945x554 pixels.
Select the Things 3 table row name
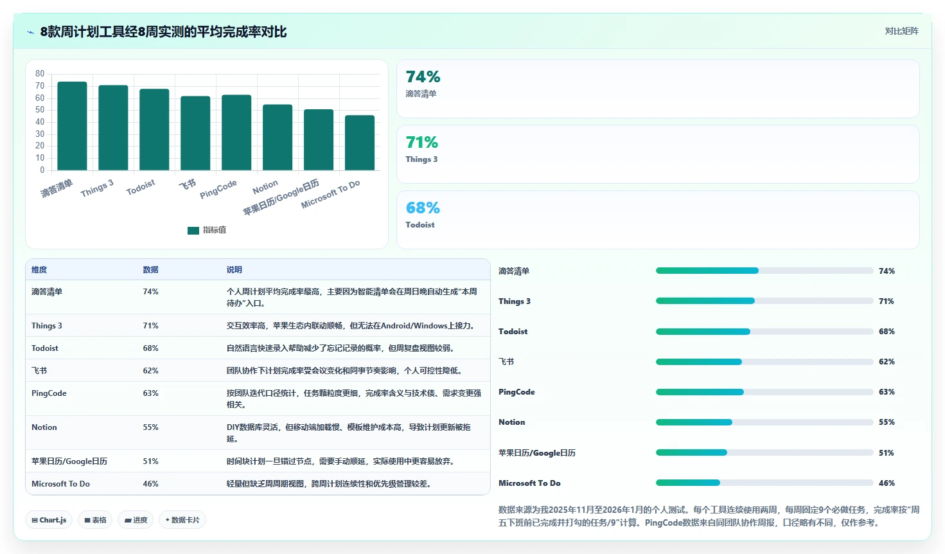[x=47, y=326]
